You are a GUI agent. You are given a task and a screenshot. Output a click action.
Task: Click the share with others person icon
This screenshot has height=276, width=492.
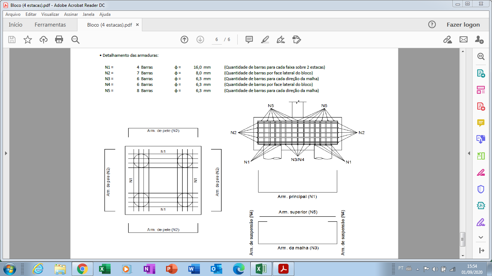pyautogui.click(x=479, y=40)
